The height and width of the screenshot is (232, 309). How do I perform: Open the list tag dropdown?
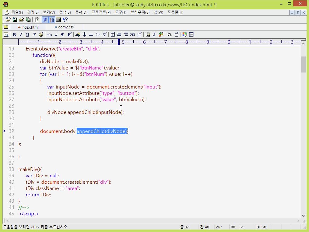tap(139, 35)
